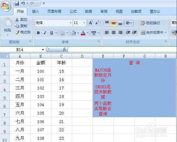Click cell containing 四月
Screen dimensions: 177x142
(20, 96)
